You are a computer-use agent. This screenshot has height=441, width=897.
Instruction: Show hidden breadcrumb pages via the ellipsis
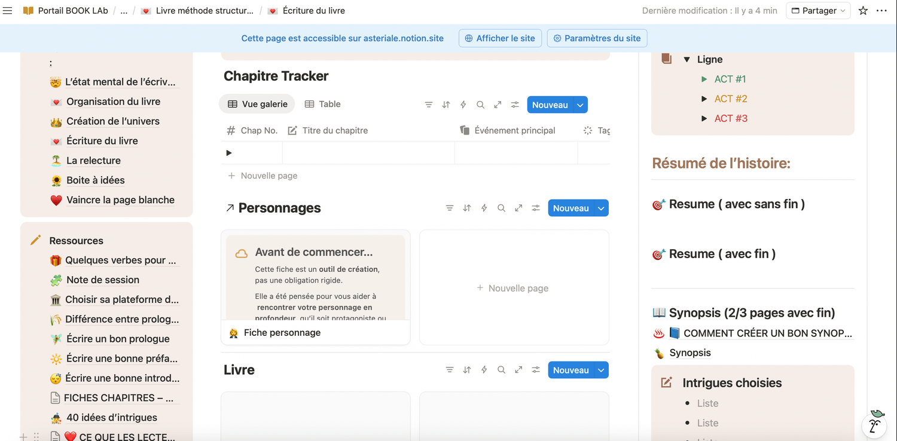point(124,11)
